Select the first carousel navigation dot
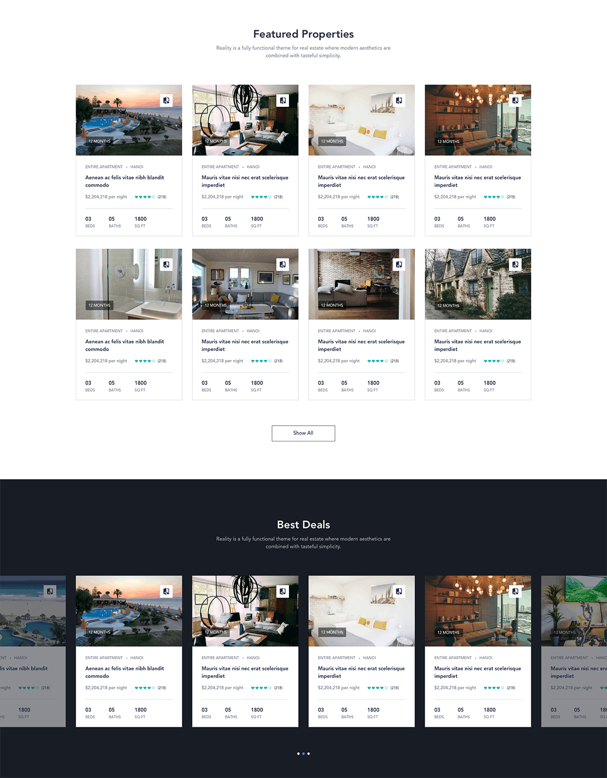This screenshot has width=607, height=778. (x=298, y=754)
